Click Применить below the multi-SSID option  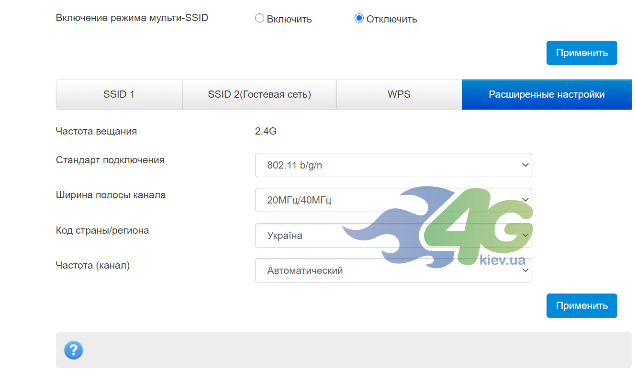[582, 53]
